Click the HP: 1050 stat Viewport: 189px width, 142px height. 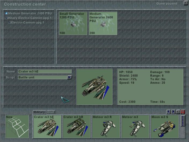tap(126, 72)
